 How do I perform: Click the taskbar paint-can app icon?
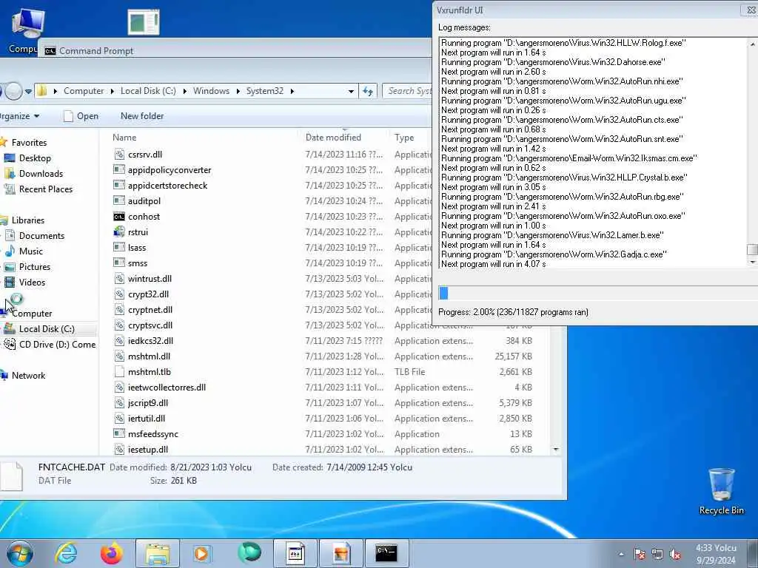coord(341,553)
